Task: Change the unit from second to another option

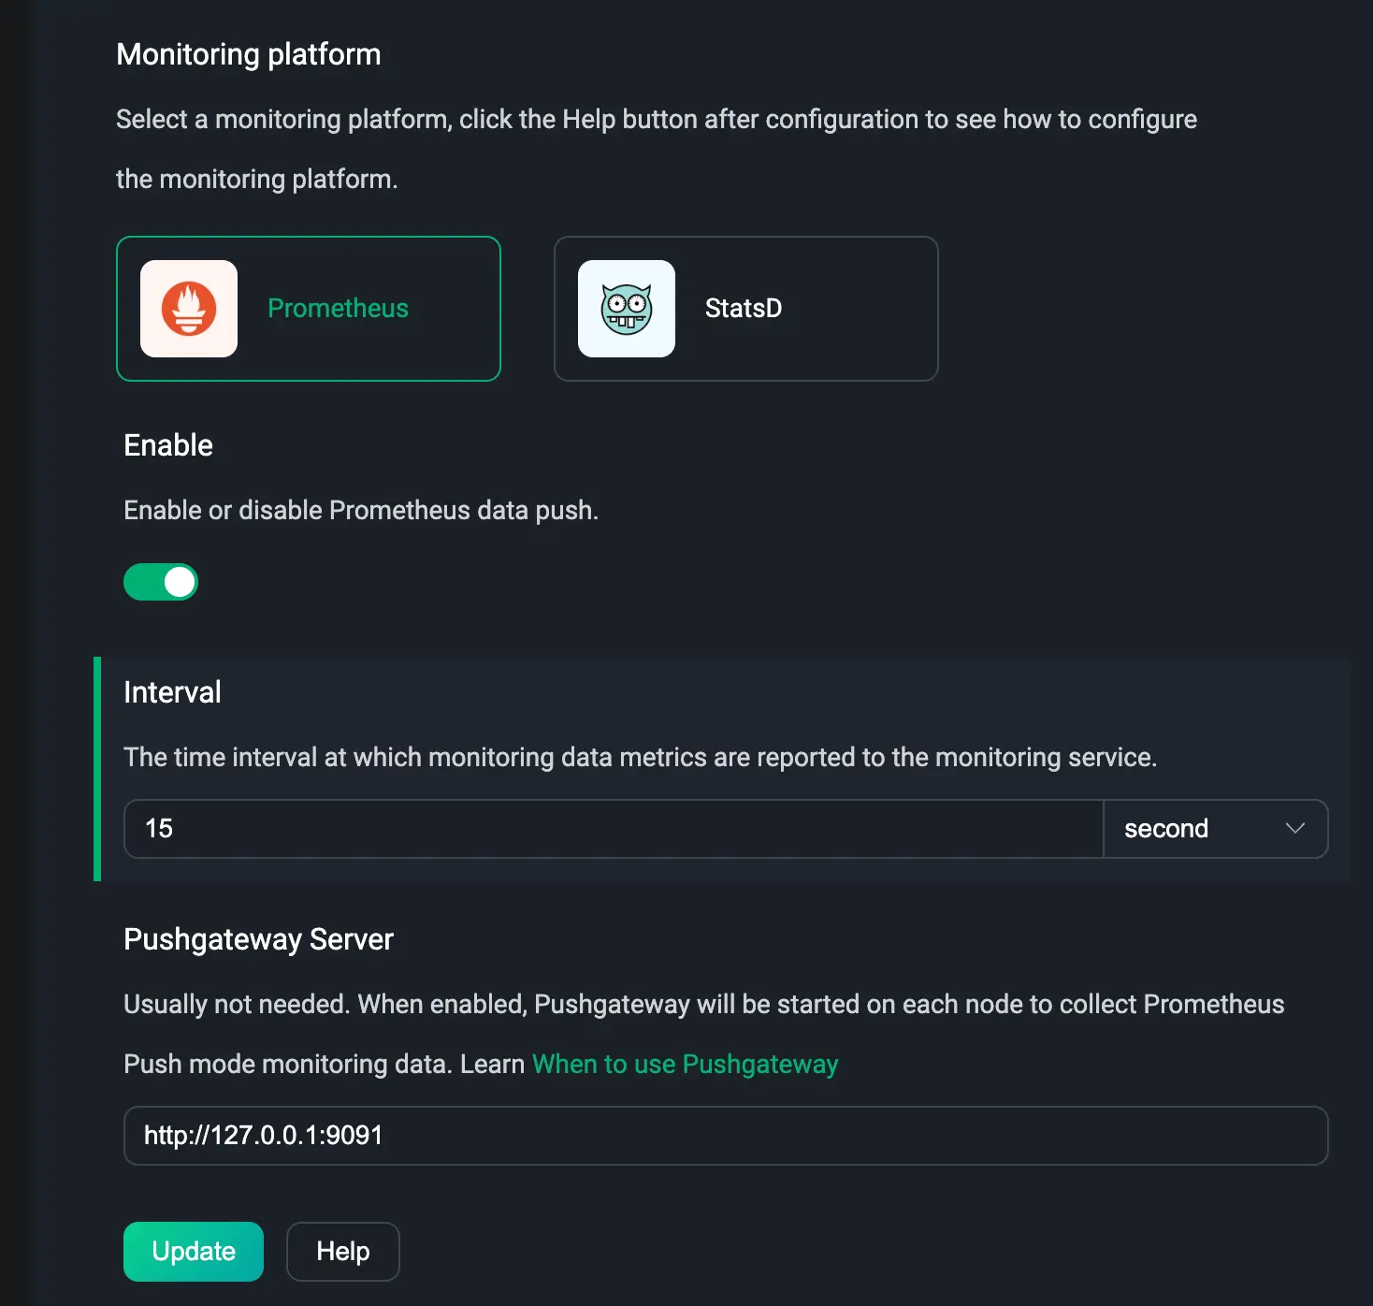Action: pos(1216,829)
